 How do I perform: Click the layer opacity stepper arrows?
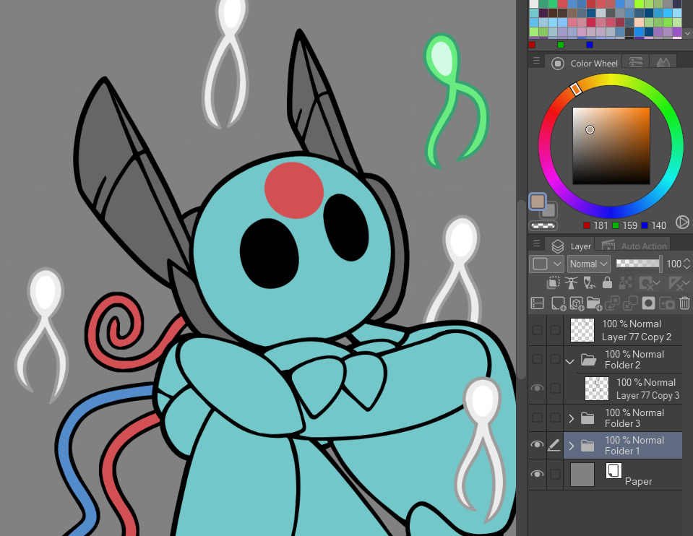click(x=687, y=264)
